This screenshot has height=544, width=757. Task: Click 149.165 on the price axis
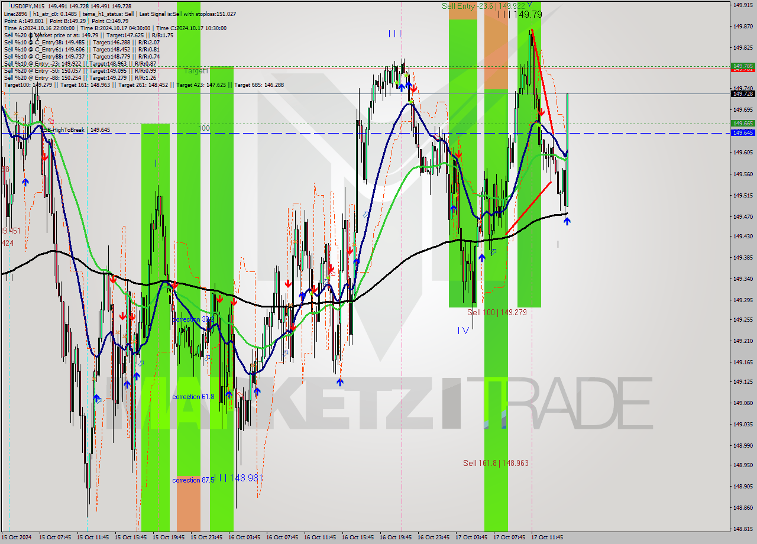pyautogui.click(x=743, y=362)
